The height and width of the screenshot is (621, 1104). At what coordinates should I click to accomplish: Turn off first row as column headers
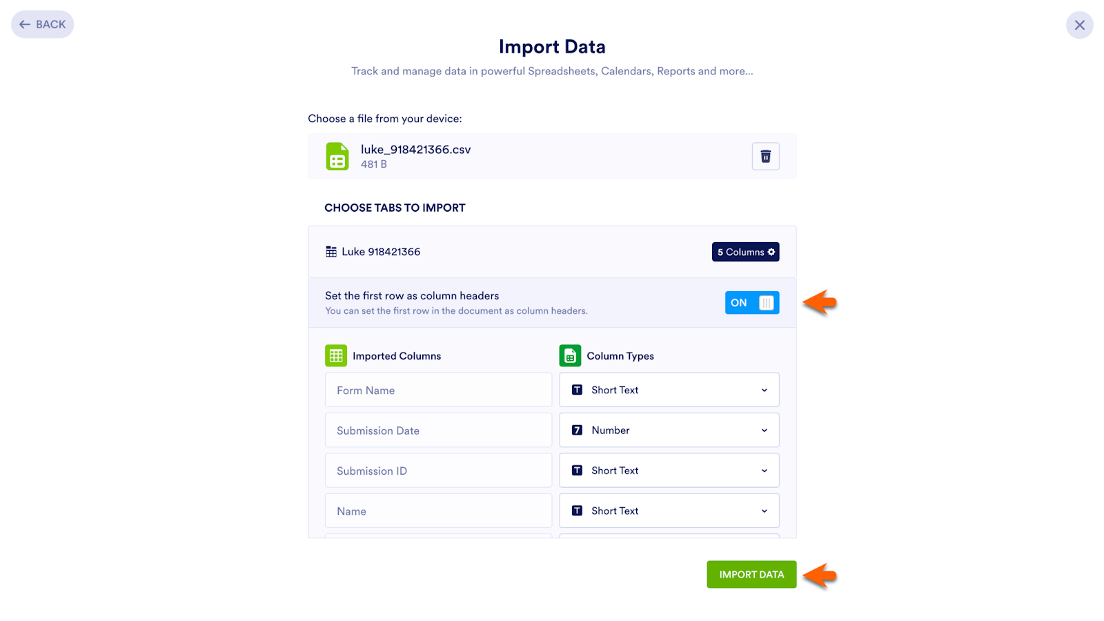point(751,303)
